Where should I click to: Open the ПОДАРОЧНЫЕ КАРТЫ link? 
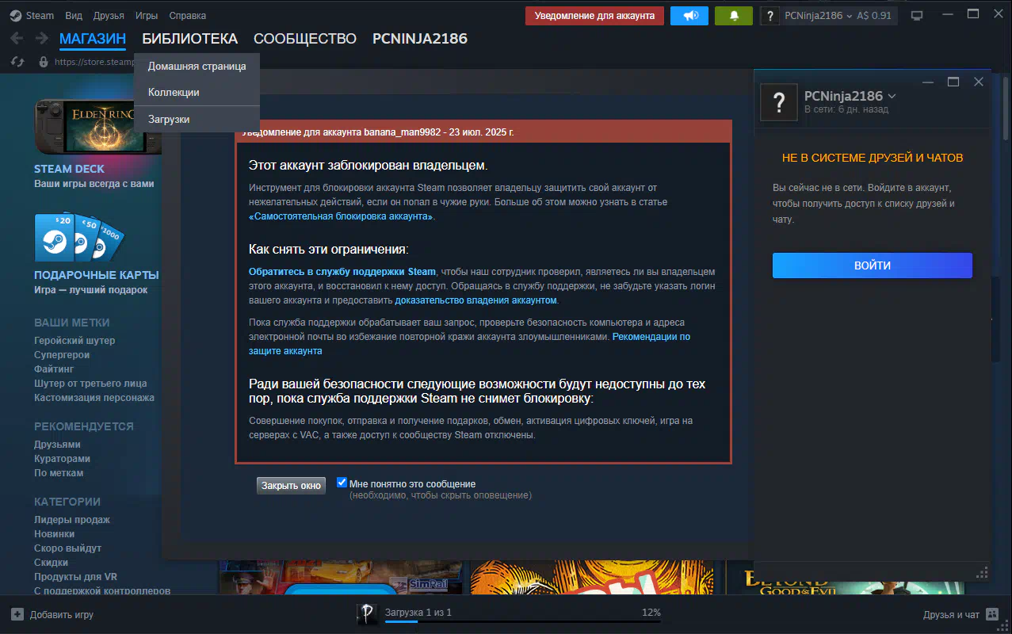pyautogui.click(x=97, y=275)
